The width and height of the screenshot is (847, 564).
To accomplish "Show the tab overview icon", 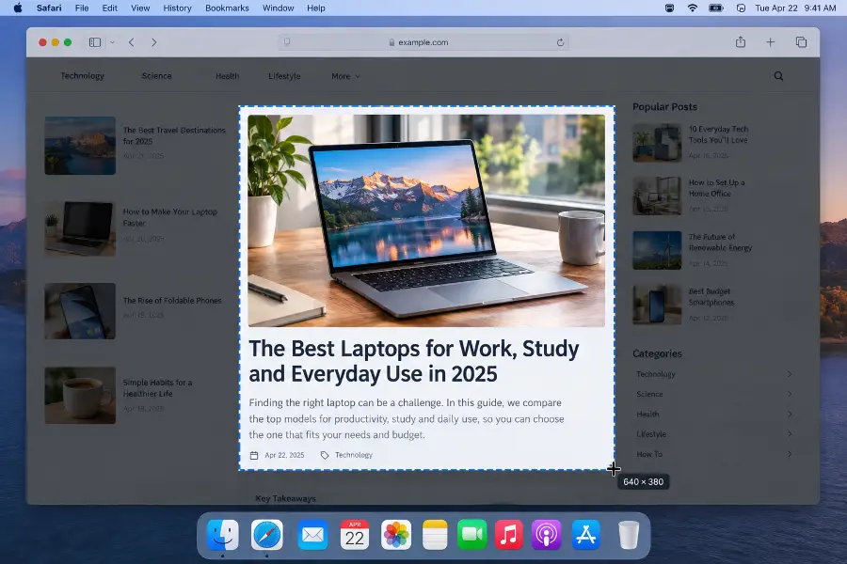I will point(801,42).
